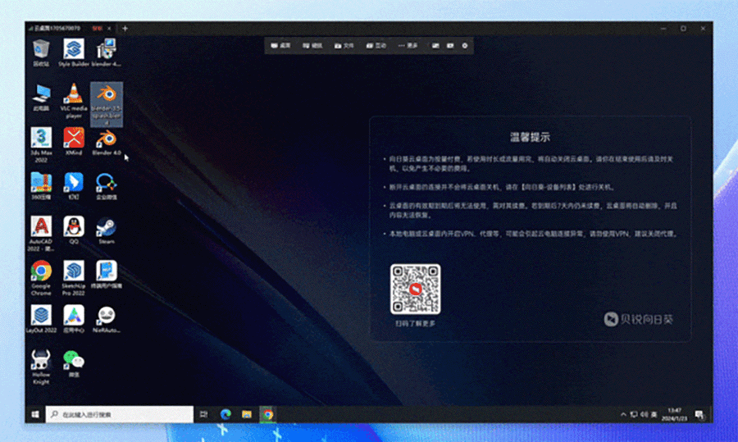Screen dimensions: 738x442
Task: Click the input language indicator in the tray
Action: [x=654, y=414]
